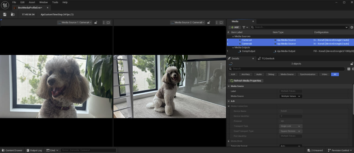Open the Content Drawer

point(12,150)
